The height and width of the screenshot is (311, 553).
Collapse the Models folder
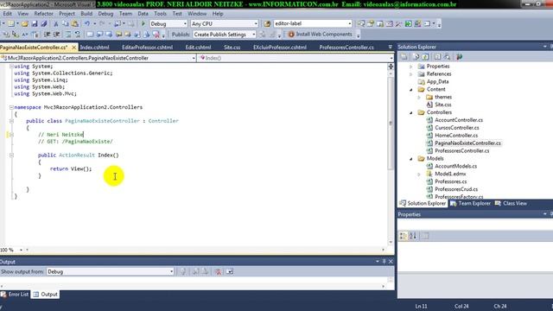click(411, 159)
